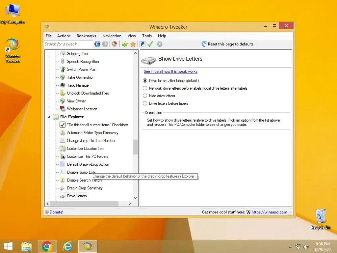The image size is (337, 253).
Task: Click the taskbar clock showing 9:38 PM
Action: tap(323, 247)
